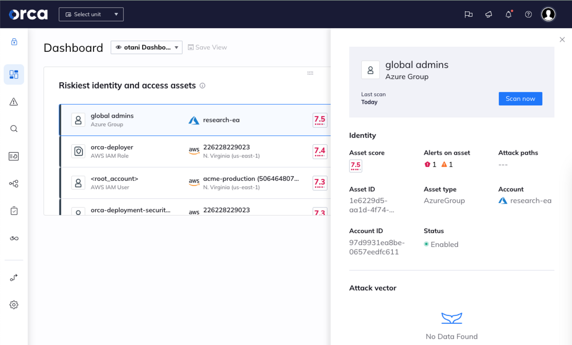Click Save View

coord(207,47)
